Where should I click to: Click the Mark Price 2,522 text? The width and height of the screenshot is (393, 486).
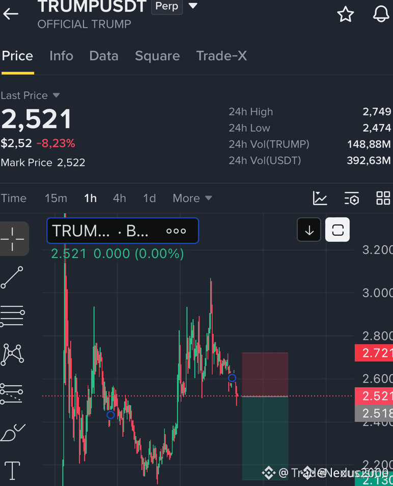coord(43,162)
